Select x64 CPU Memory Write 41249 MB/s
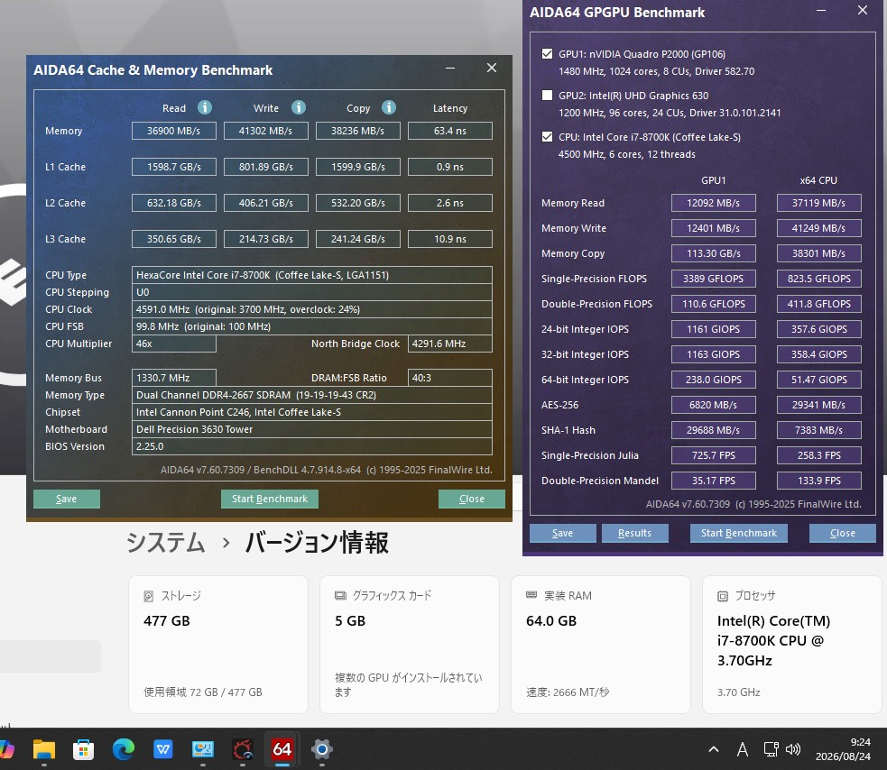The image size is (887, 770). (819, 228)
